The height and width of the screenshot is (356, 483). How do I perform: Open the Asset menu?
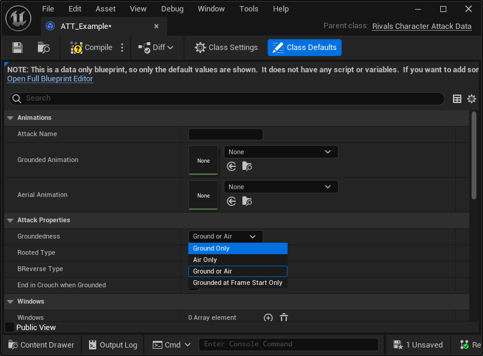pos(106,9)
